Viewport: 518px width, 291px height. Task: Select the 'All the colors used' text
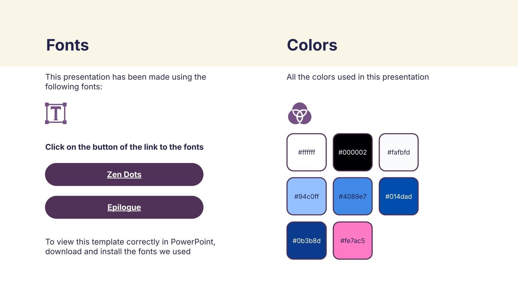click(357, 77)
